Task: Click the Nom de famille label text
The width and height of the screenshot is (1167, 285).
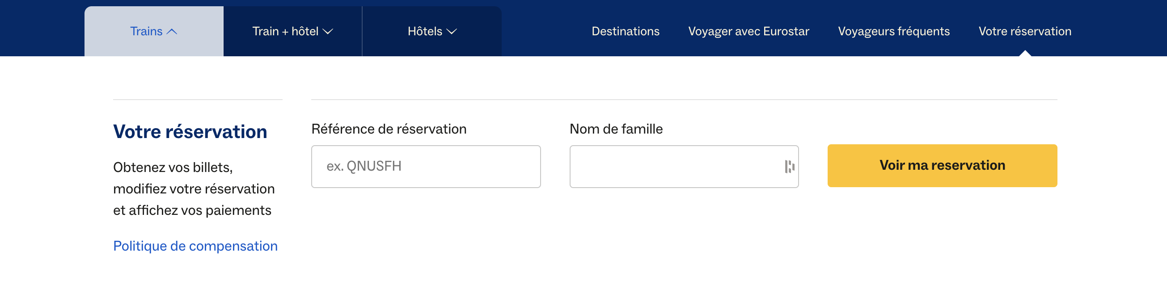Action: pos(616,129)
